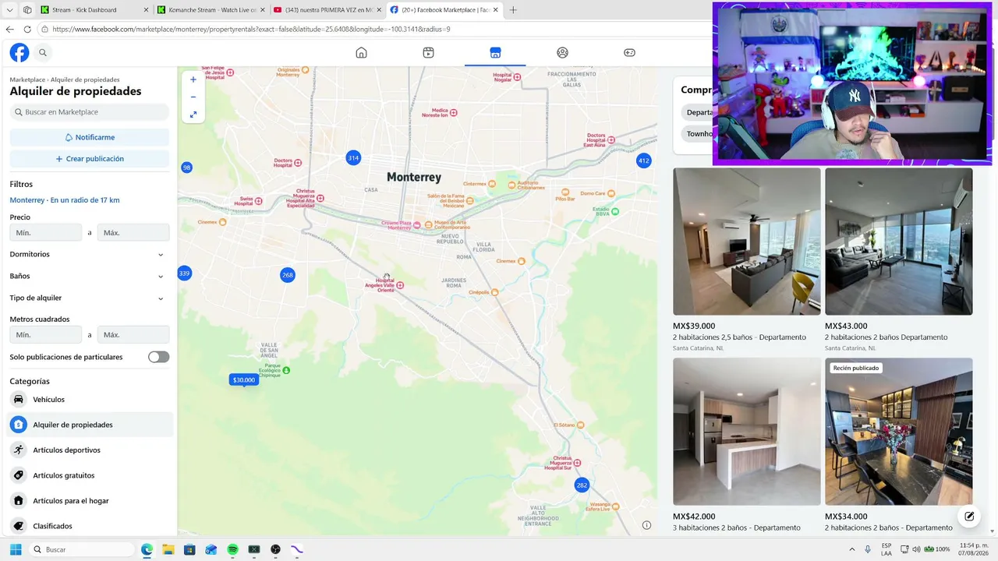This screenshot has height=561, width=998.
Task: Click the Marketplace breadcrumb link
Action: pos(27,79)
